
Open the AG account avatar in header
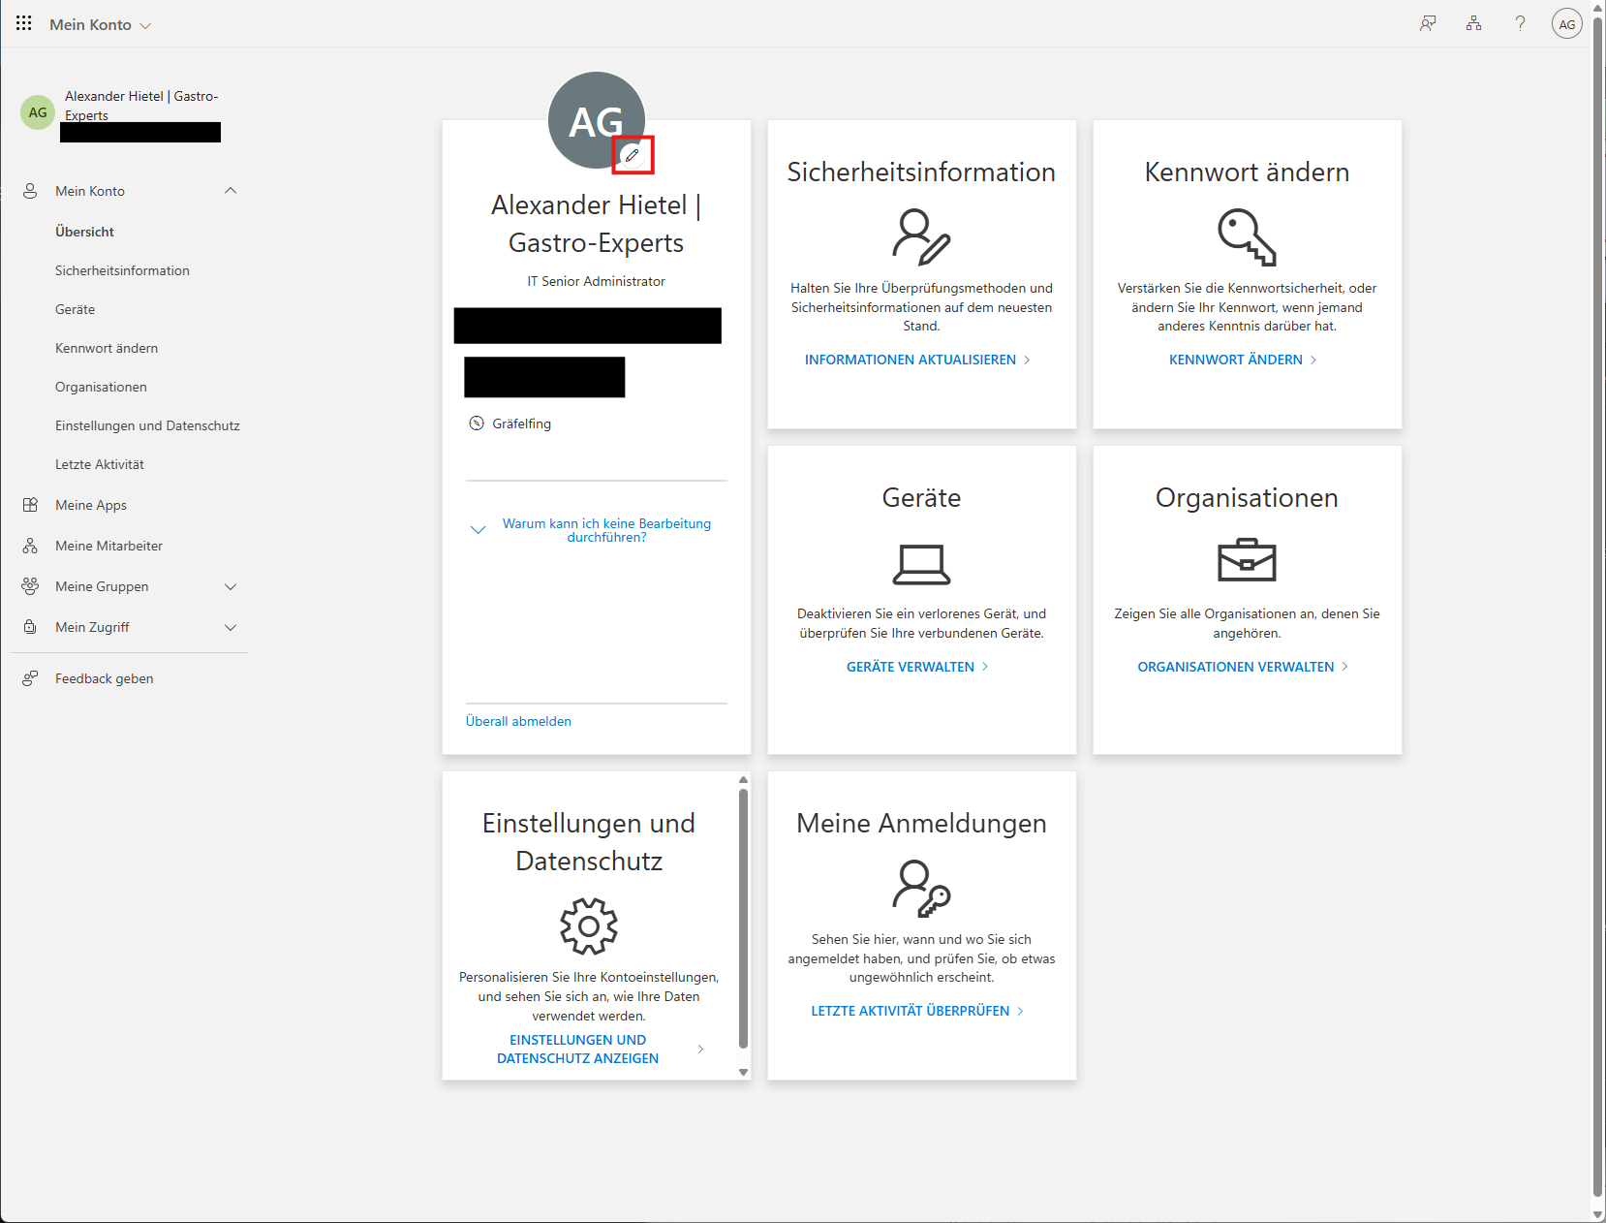(1566, 24)
